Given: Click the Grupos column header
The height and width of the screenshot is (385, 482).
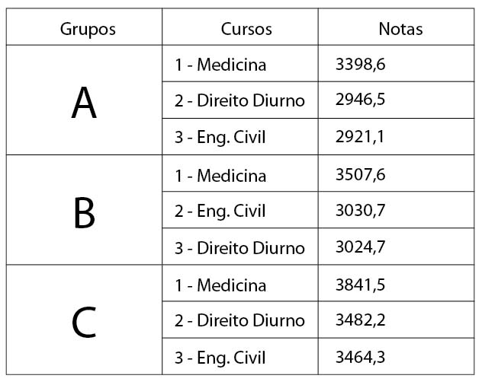Looking at the screenshot, I should pyautogui.click(x=88, y=29).
